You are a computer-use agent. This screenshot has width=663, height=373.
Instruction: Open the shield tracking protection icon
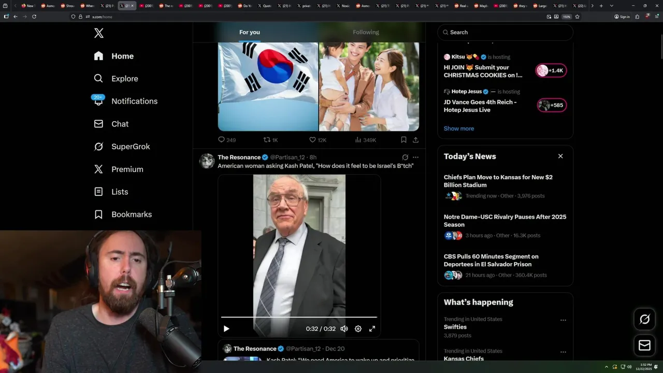(x=73, y=17)
